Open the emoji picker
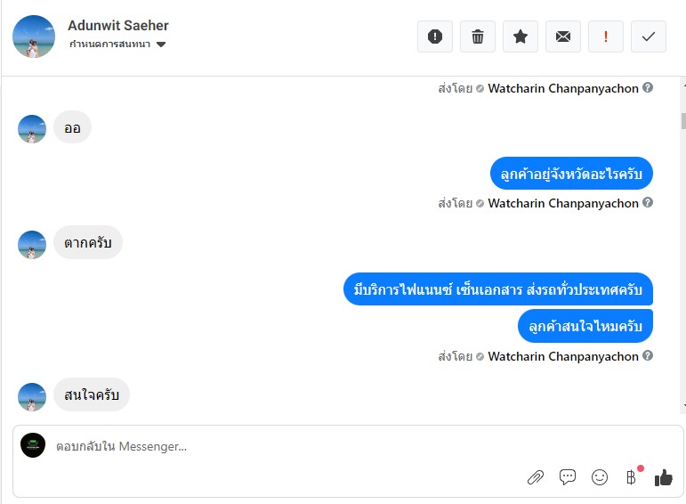The height and width of the screenshot is (504, 686). 600,477
